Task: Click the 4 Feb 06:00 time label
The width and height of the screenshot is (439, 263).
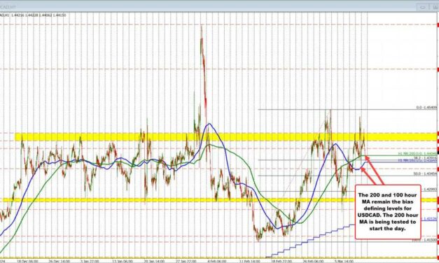Action: [217, 261]
